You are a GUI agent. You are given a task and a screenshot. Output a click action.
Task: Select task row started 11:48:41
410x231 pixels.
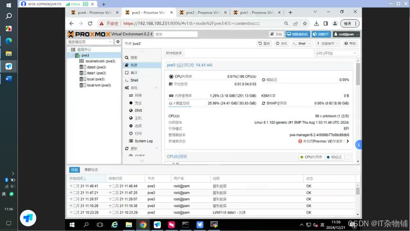pyautogui.click(x=212, y=186)
